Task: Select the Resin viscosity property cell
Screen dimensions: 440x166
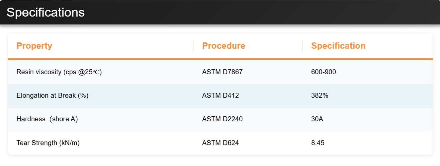Action: (59, 72)
